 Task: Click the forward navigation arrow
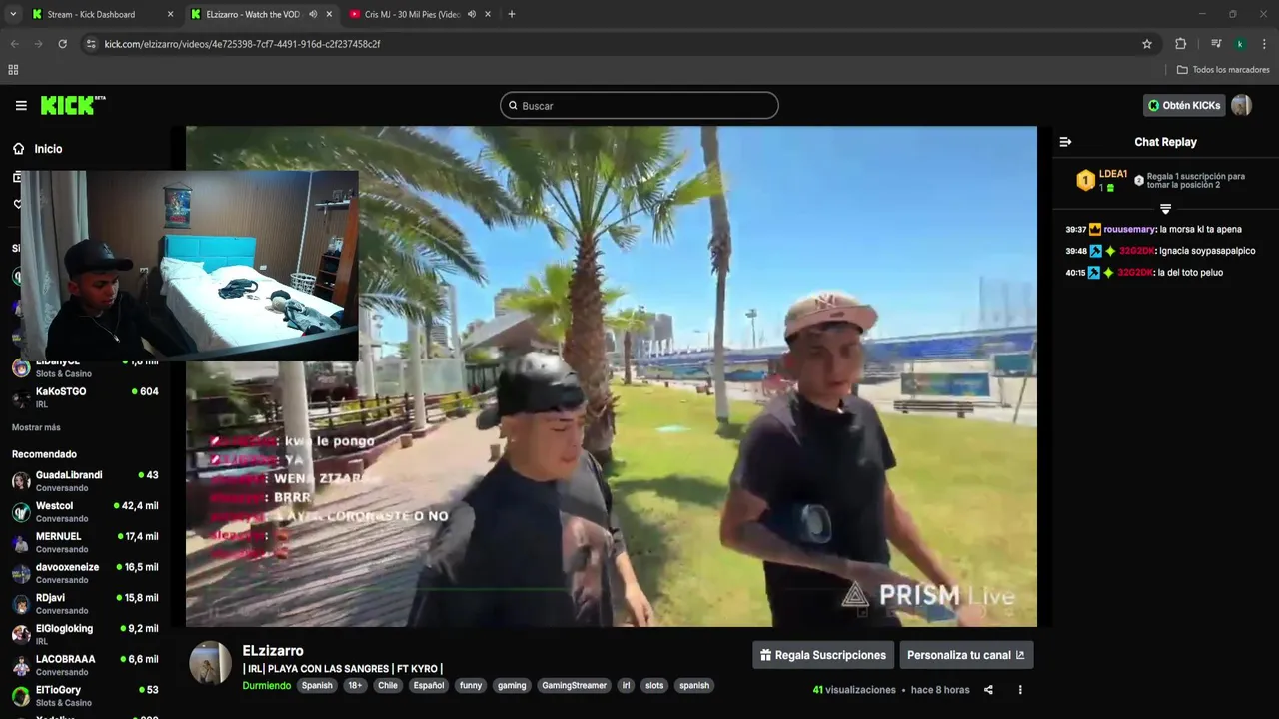point(38,44)
